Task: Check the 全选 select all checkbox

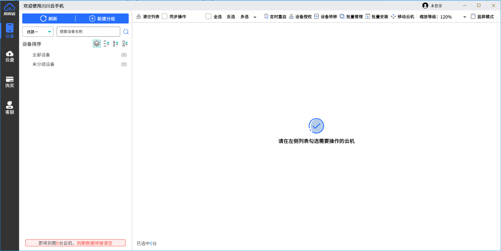Action: (x=208, y=16)
